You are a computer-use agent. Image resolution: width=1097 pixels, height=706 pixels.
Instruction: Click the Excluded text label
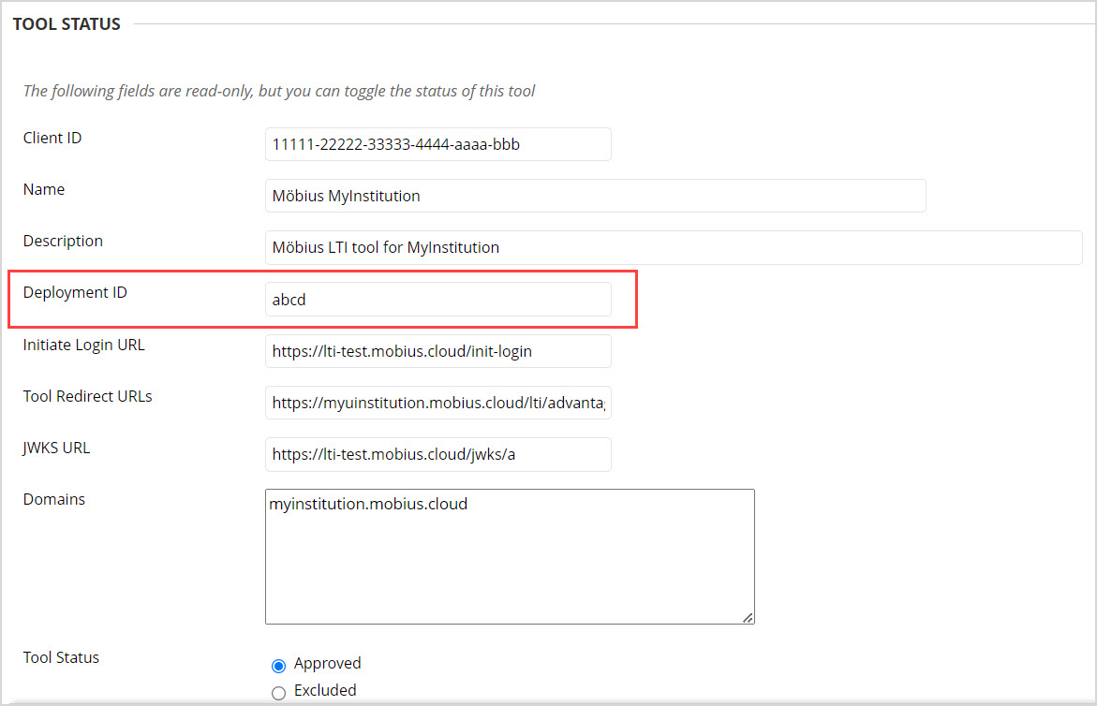(x=324, y=690)
